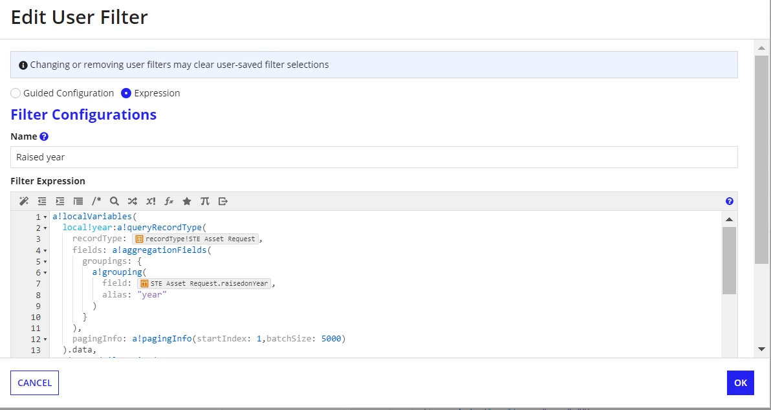Image resolution: width=771 pixels, height=410 pixels.
Task: Click the code editor scrollbar up arrow
Action: 729,219
